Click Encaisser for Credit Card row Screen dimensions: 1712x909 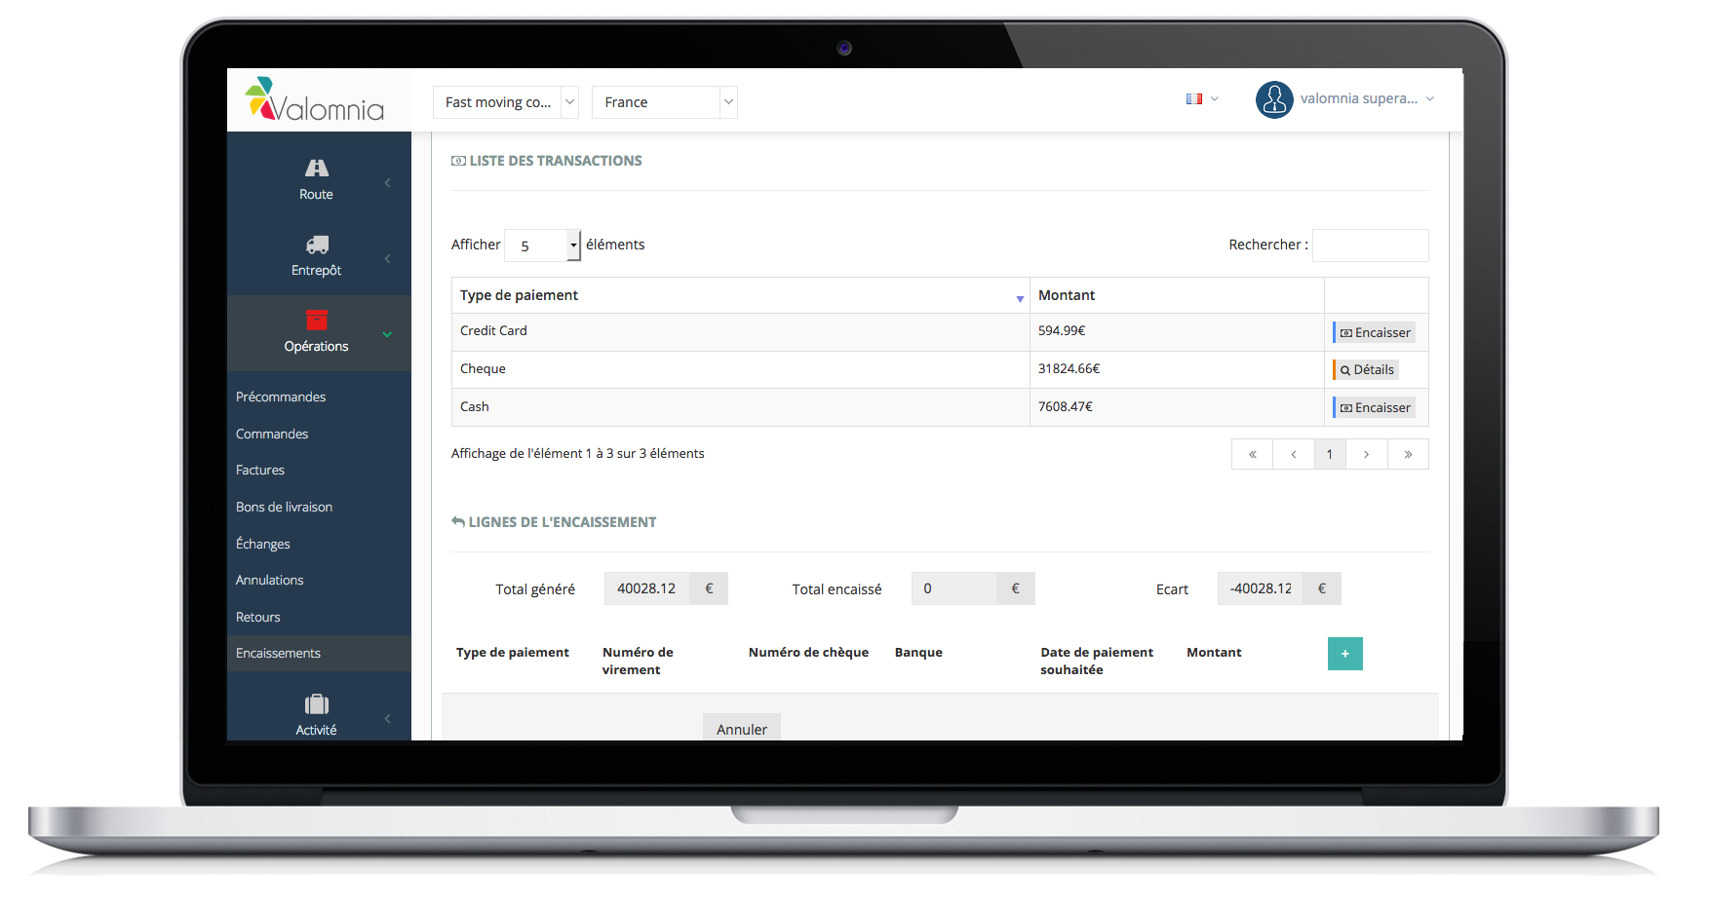(1375, 332)
